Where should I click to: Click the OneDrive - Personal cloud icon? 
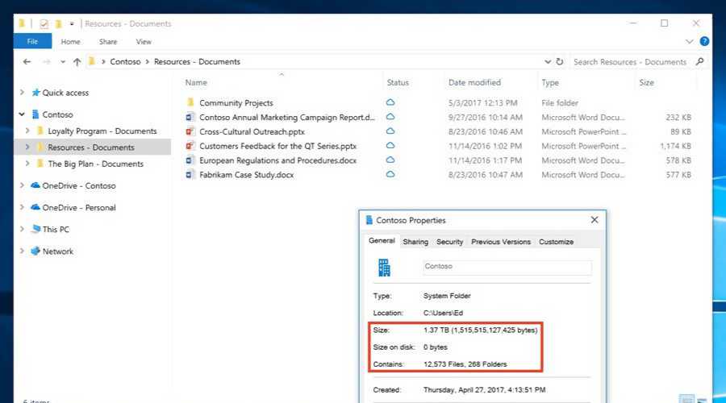point(35,207)
